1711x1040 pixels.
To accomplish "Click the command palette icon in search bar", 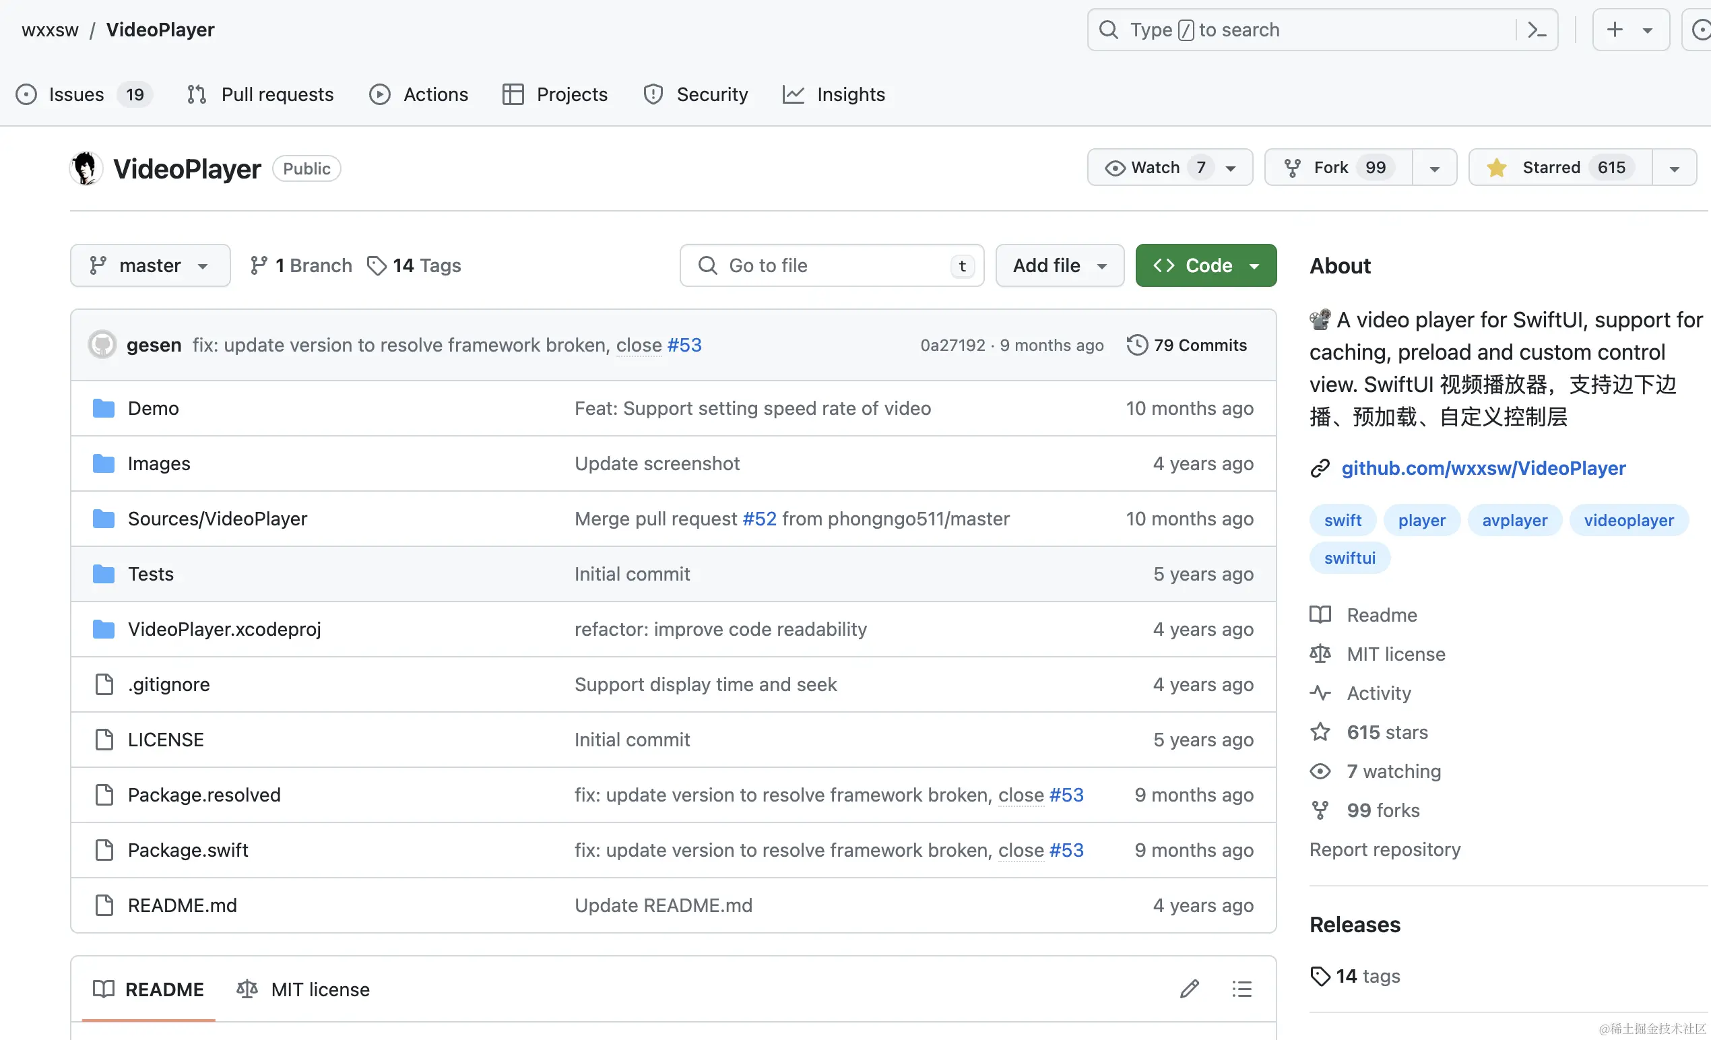I will [x=1537, y=30].
